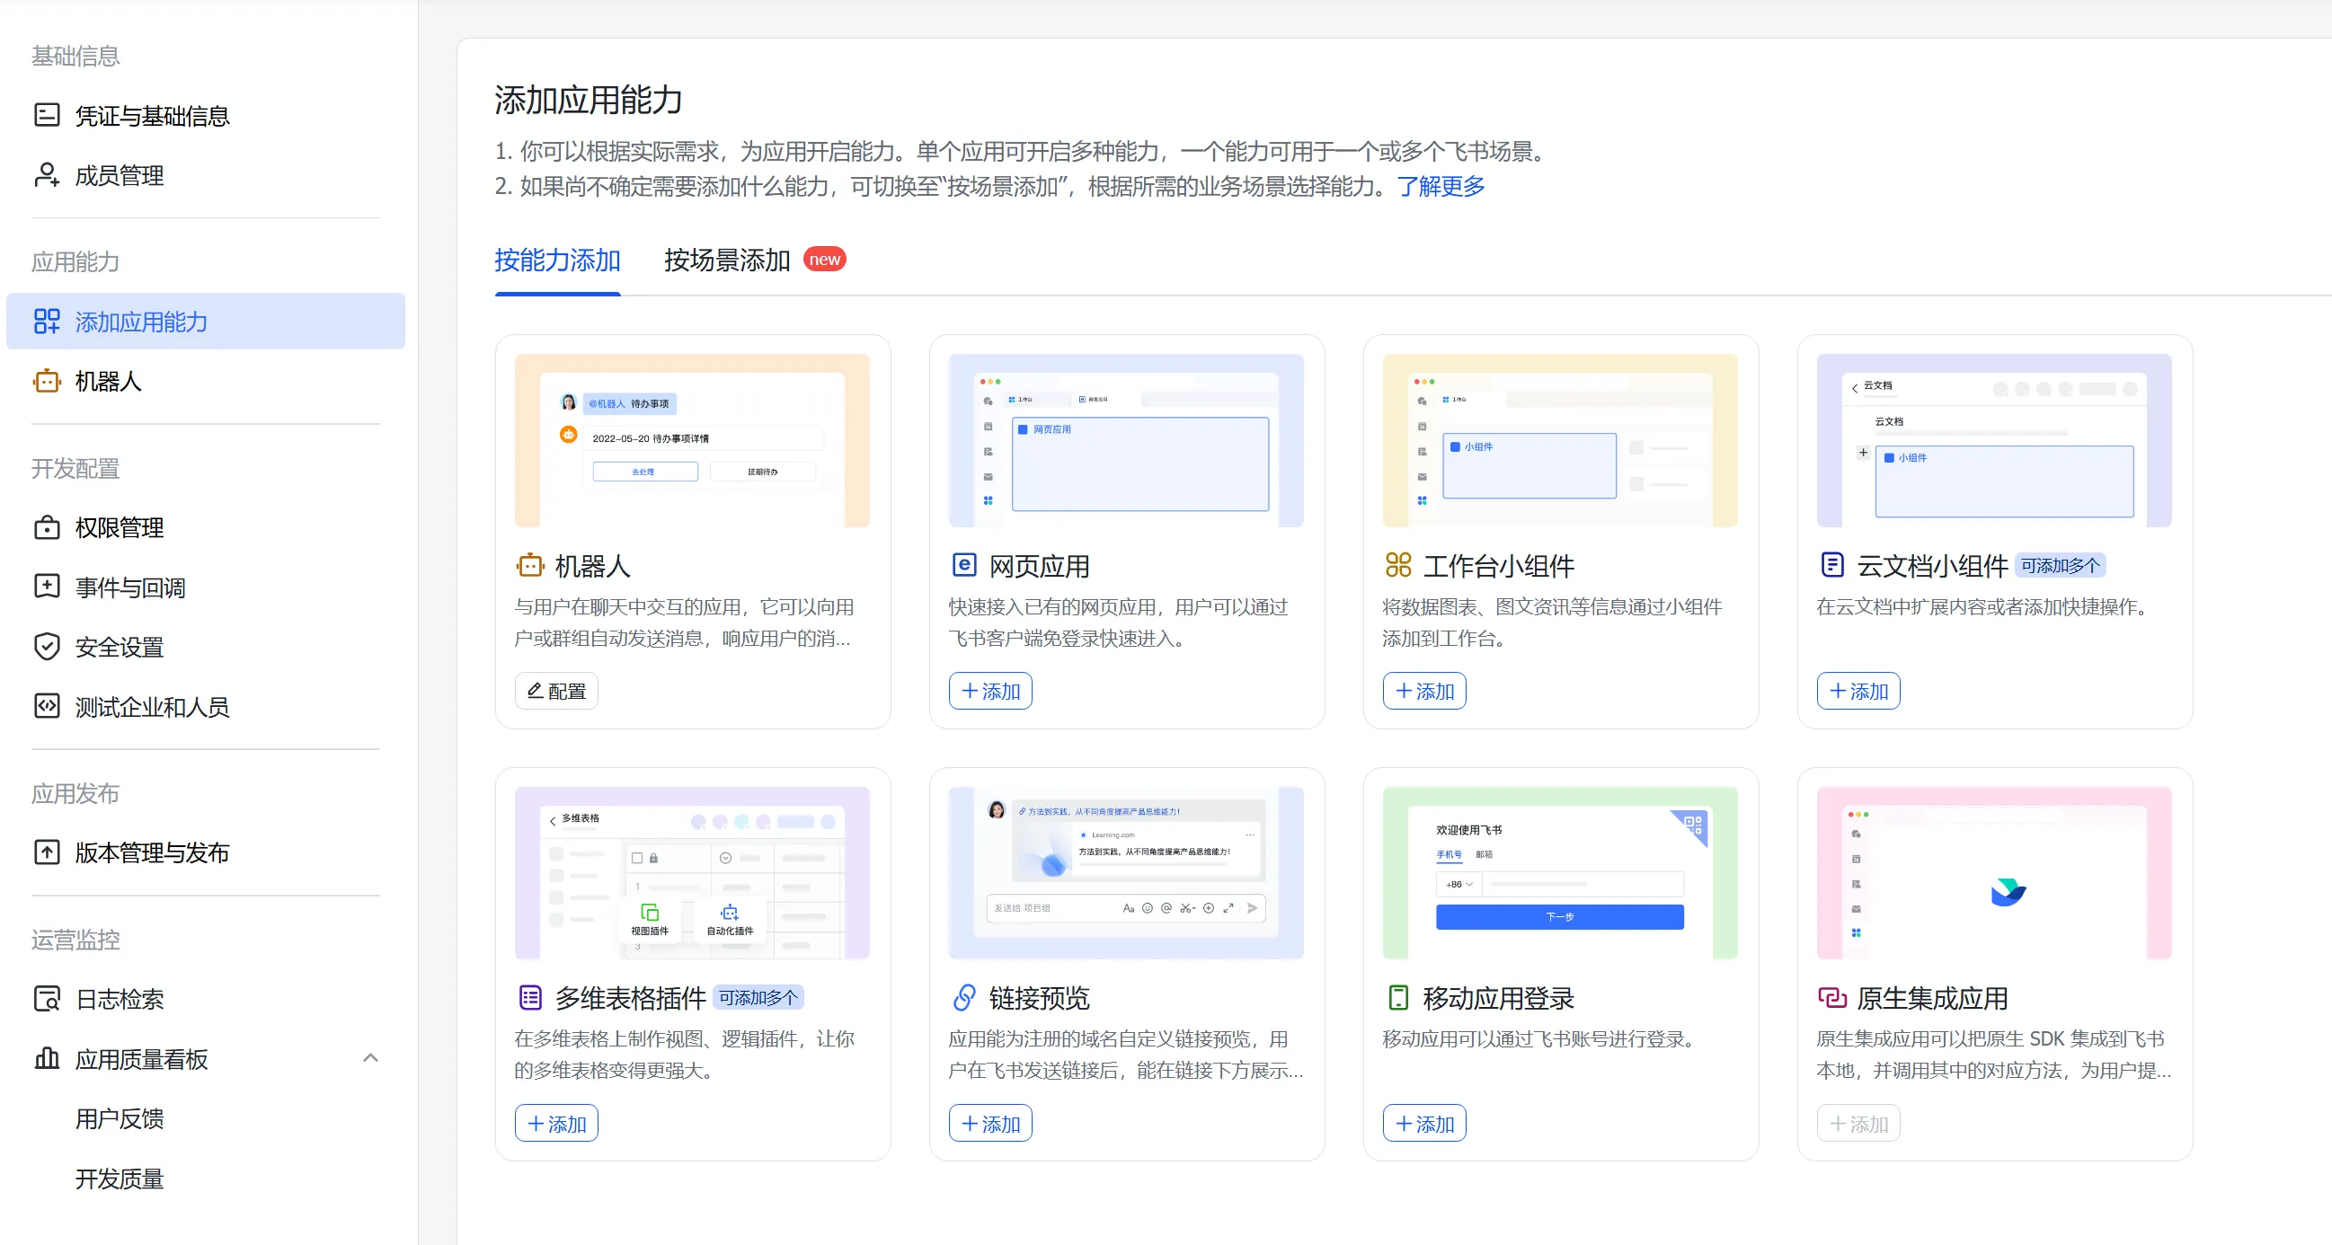Click the 权限管理 icon in sidebar
The image size is (2332, 1245).
[x=46, y=527]
